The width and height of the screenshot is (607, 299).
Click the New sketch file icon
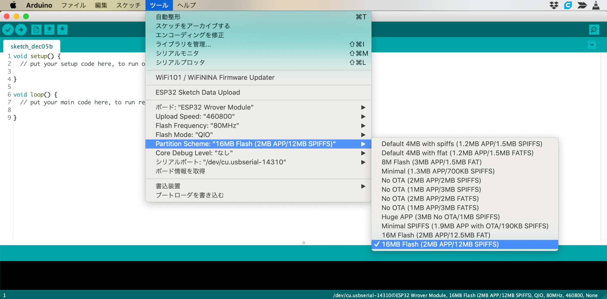pos(36,30)
